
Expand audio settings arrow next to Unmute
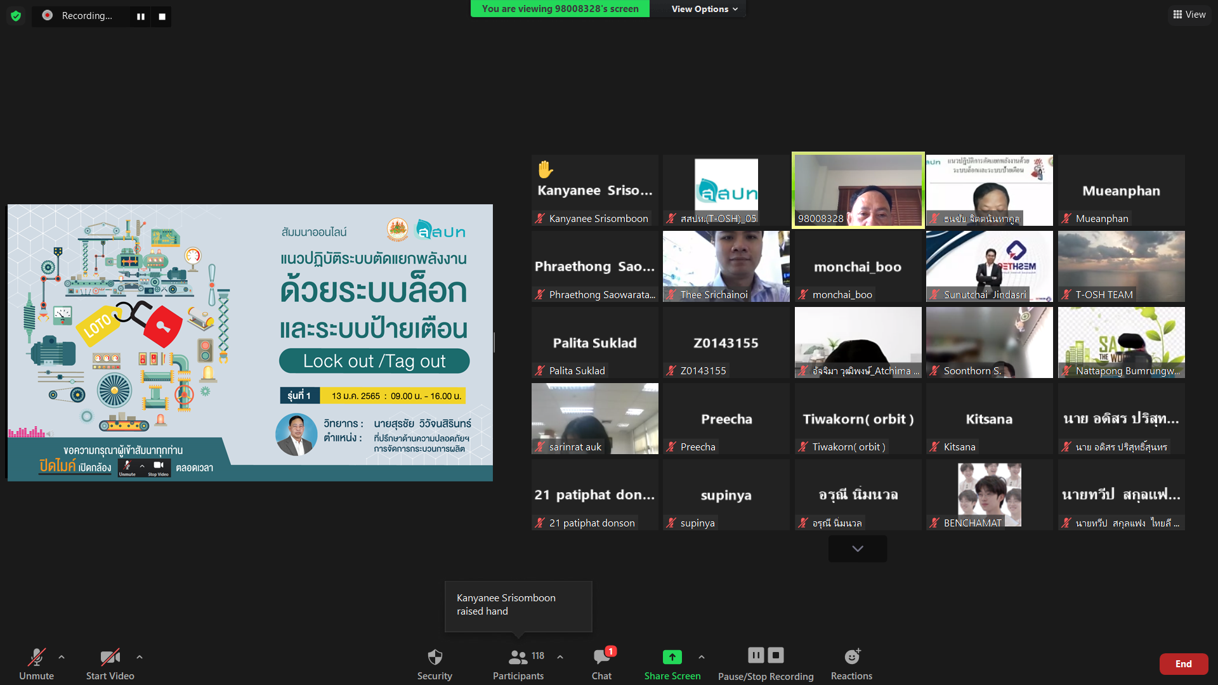coord(62,657)
